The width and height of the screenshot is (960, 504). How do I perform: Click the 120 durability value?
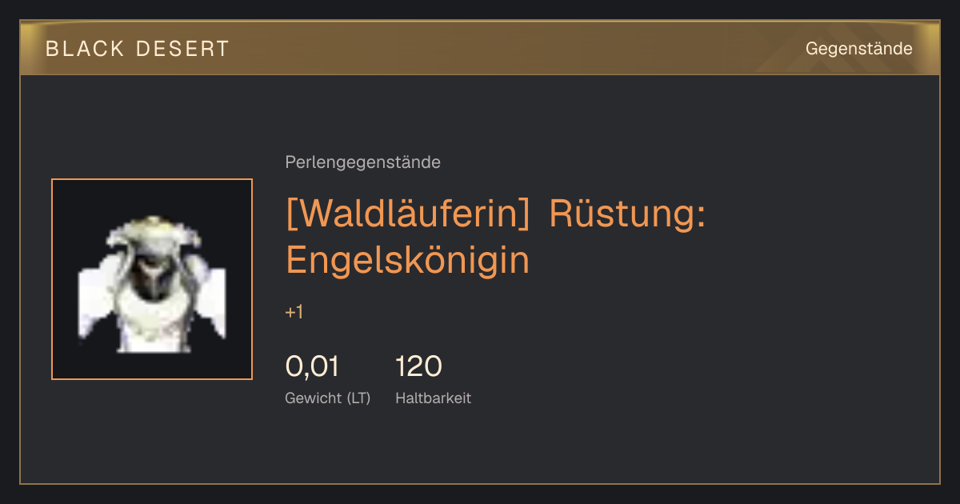418,366
